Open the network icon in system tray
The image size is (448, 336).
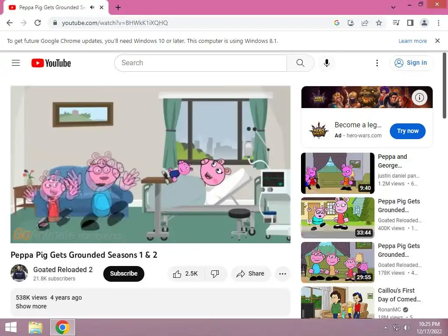coord(396,328)
